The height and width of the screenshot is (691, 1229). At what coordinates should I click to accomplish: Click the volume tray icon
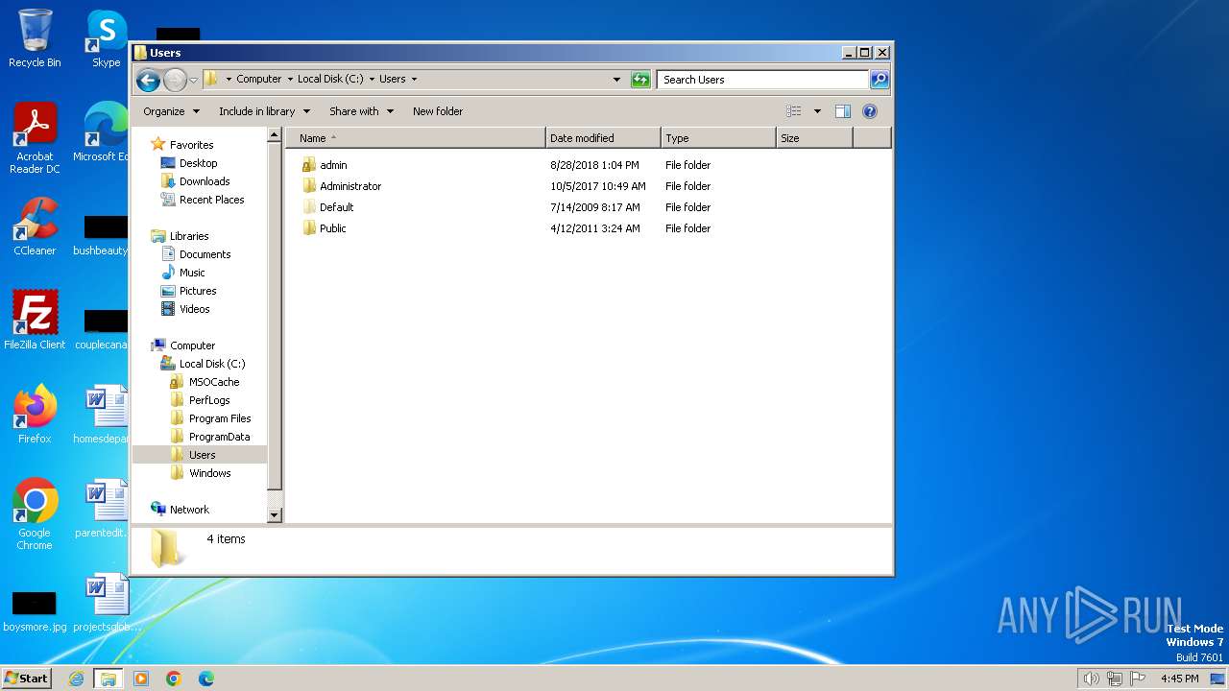pos(1091,679)
